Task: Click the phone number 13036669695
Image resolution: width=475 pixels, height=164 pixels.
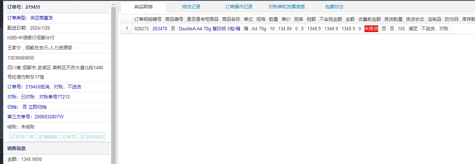Action: [21, 57]
